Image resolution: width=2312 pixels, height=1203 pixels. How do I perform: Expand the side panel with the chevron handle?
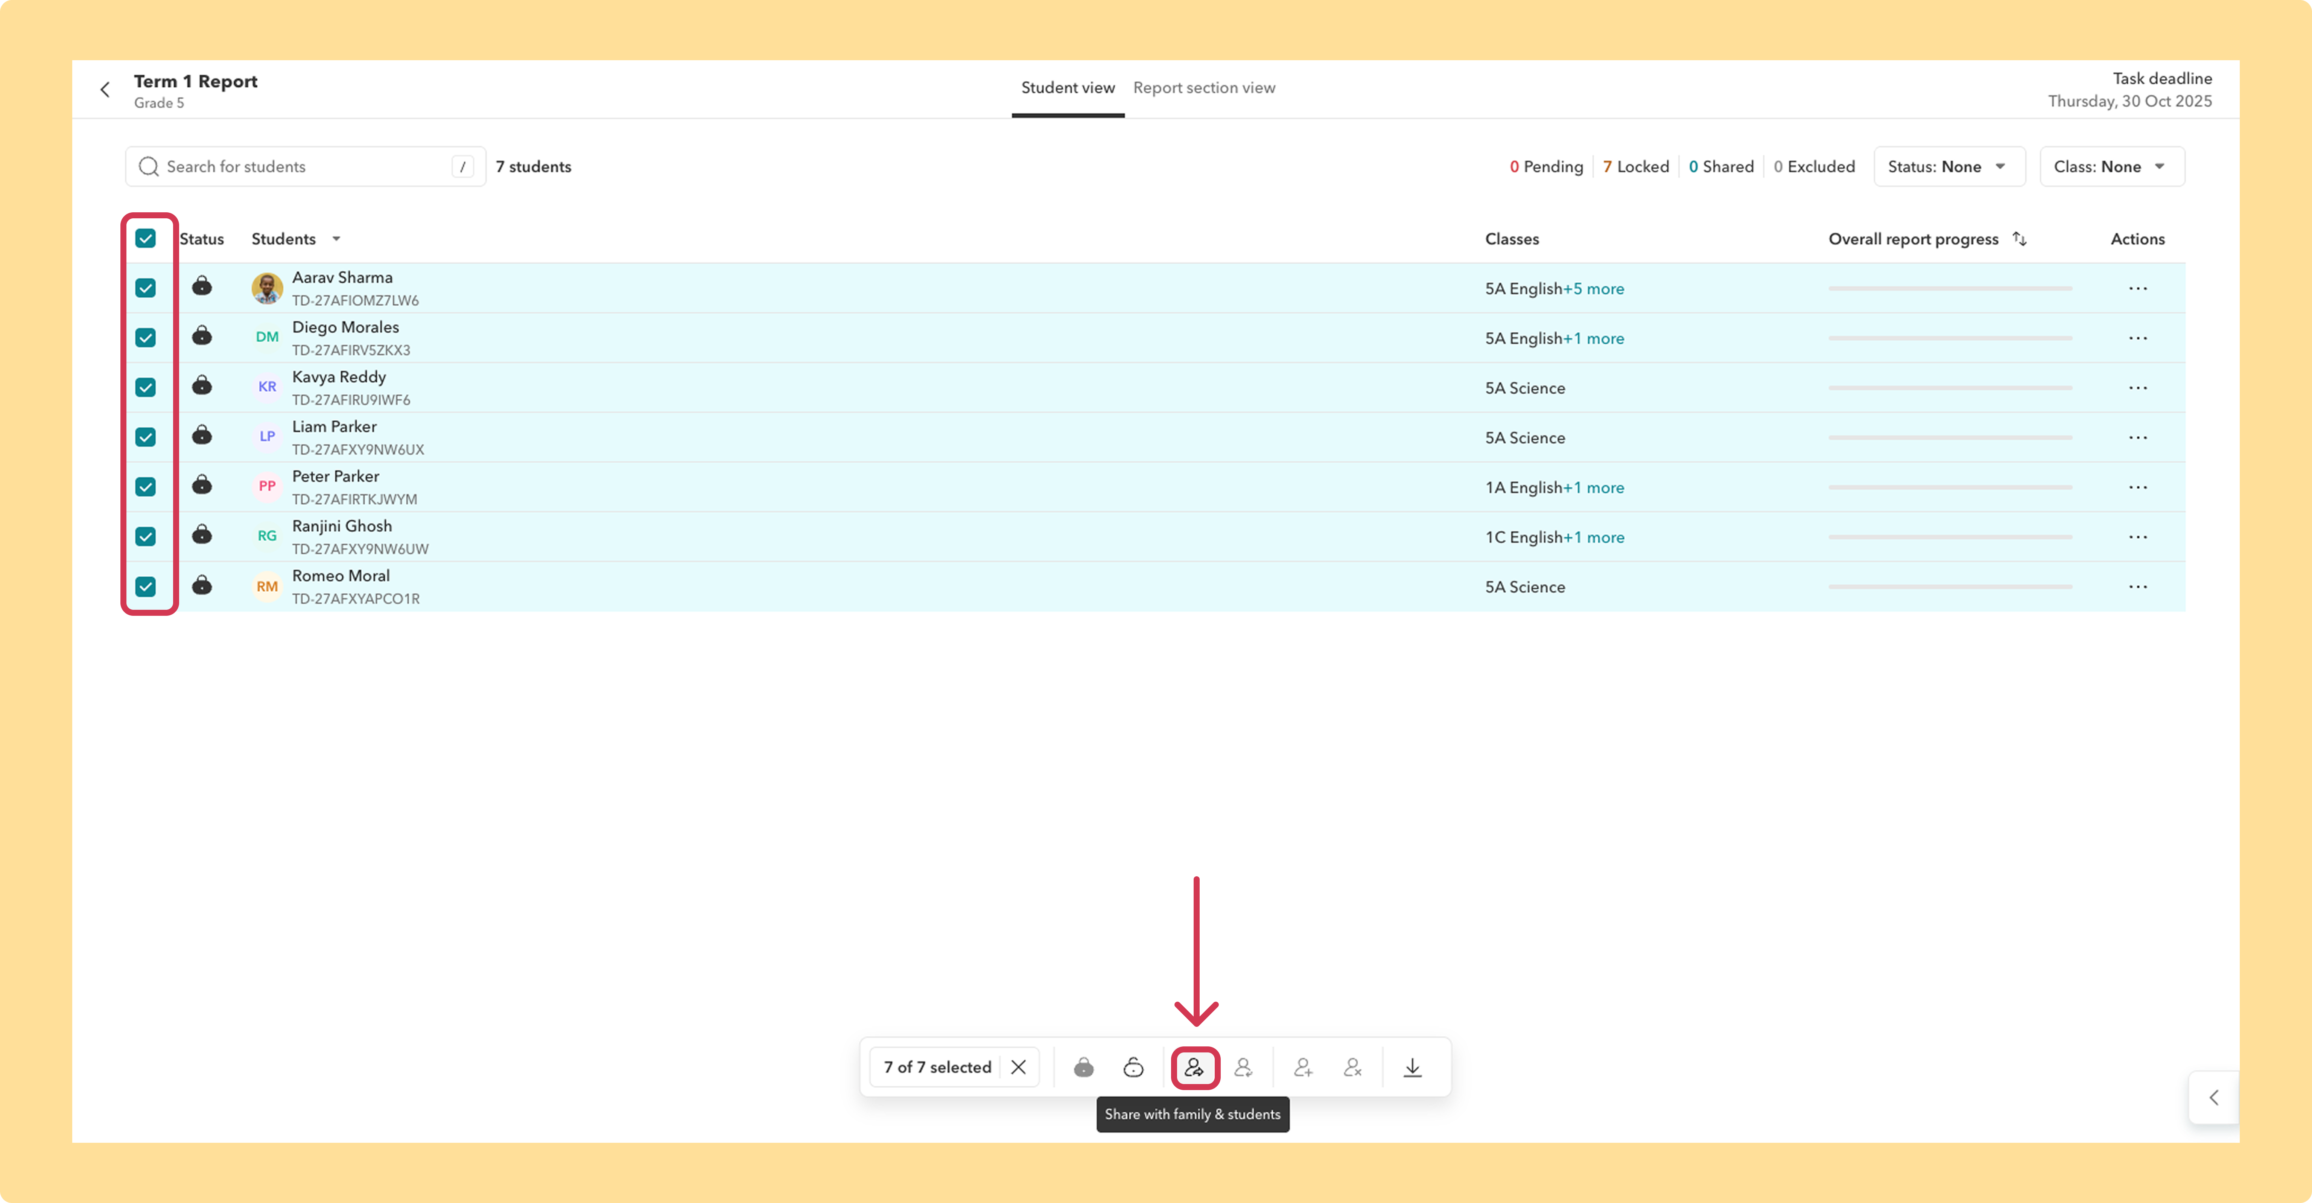point(2213,1098)
